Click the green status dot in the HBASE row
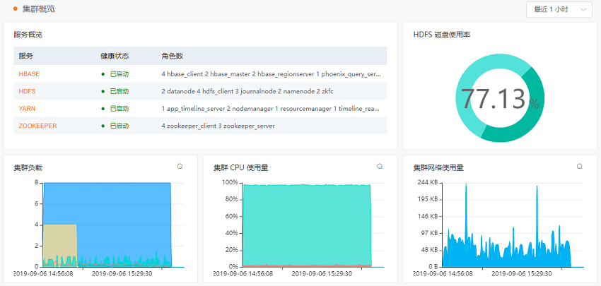The height and width of the screenshot is (286, 601). (x=103, y=74)
